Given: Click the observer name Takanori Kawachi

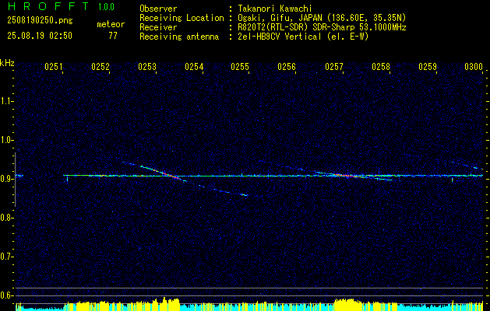Looking at the screenshot, I should coord(275,9).
